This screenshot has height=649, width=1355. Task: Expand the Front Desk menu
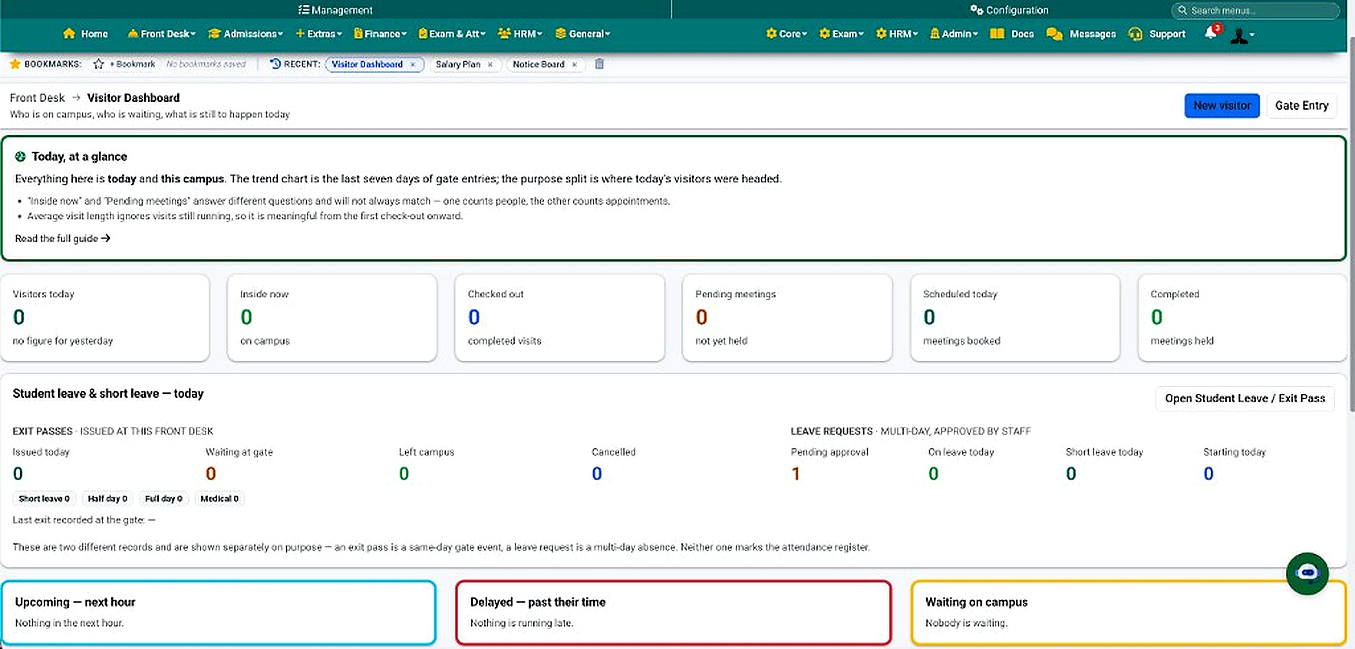pyautogui.click(x=161, y=33)
